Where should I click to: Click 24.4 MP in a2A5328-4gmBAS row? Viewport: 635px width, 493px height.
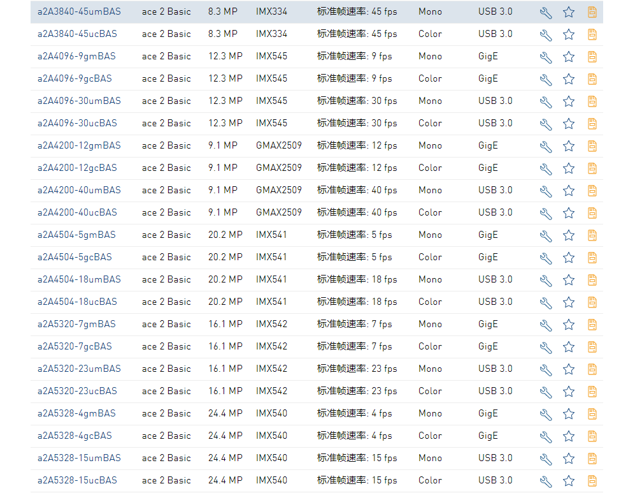tap(225, 413)
